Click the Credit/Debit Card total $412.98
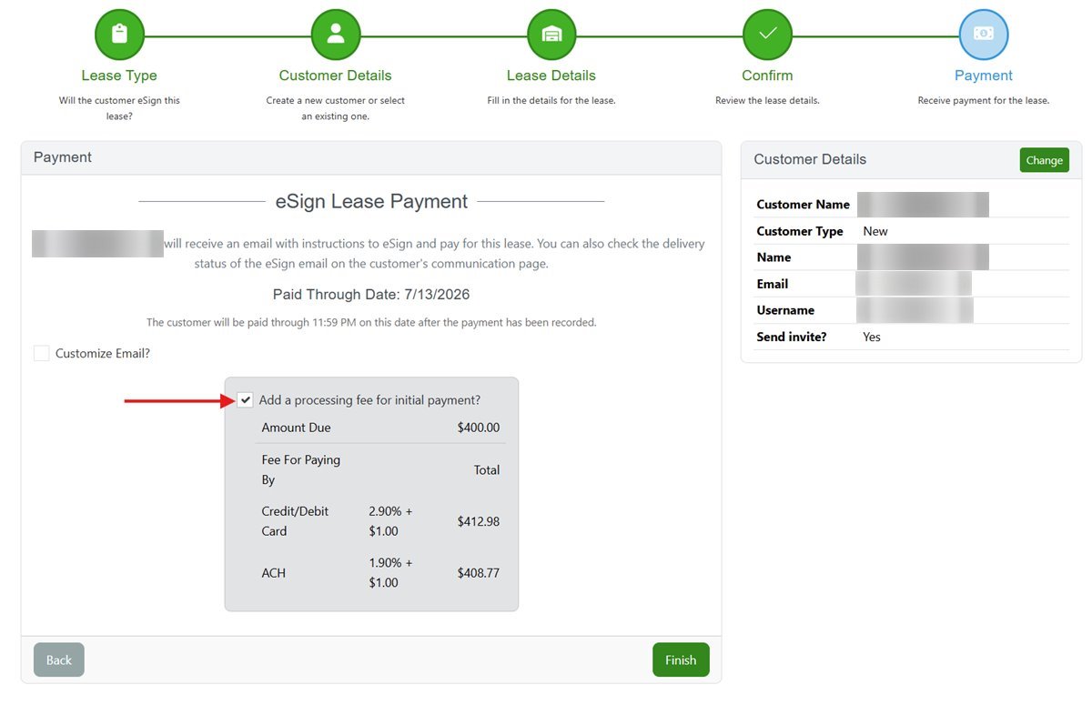The image size is (1092, 705). [479, 521]
